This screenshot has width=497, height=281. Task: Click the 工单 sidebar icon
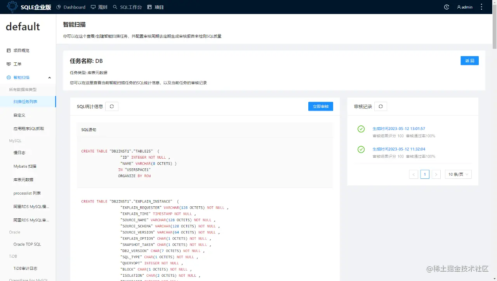[9, 64]
